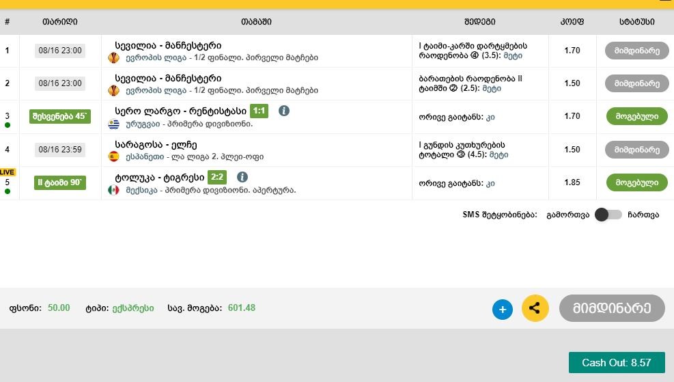Image resolution: width=674 pixels, height=382 pixels.
Task: Click the თამაში column header
Action: coord(256,21)
